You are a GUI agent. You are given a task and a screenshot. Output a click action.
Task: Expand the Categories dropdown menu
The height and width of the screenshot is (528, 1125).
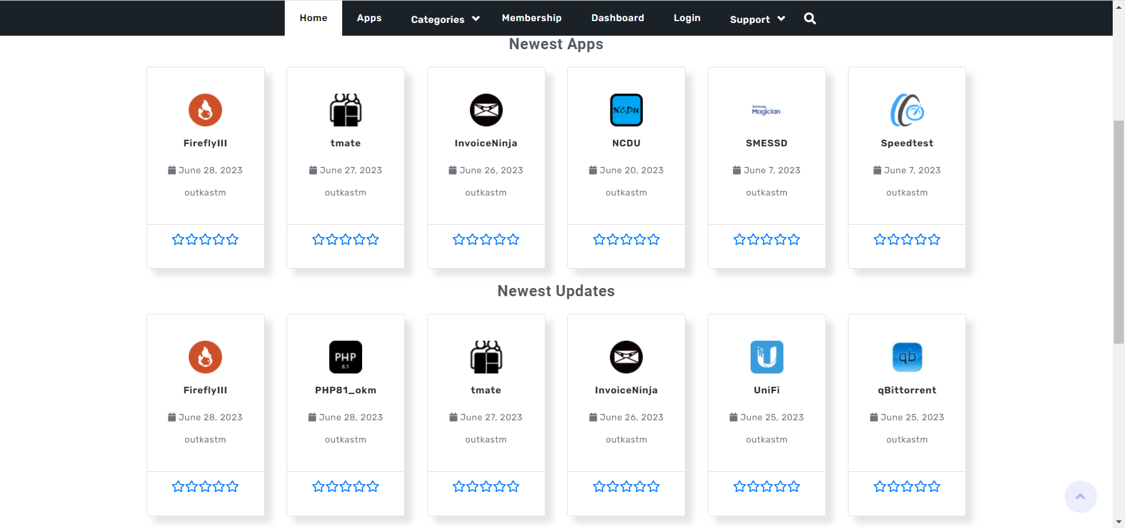coord(445,19)
